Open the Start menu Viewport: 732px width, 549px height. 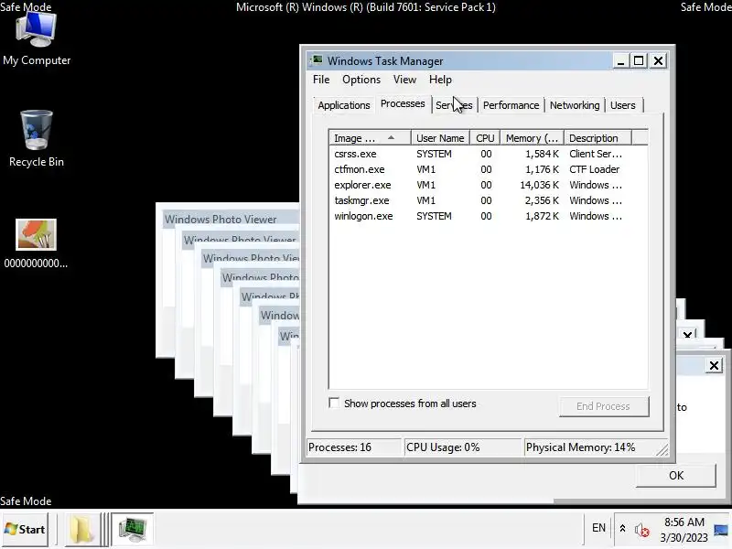pos(25,530)
